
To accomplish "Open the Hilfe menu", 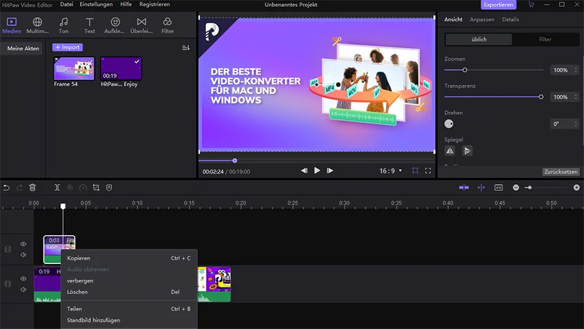I will pos(126,5).
